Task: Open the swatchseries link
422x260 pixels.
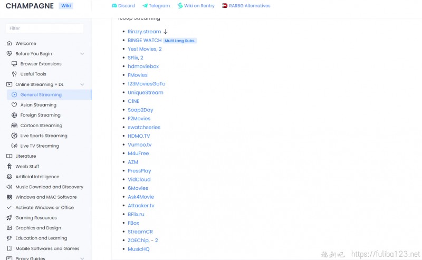Action: point(144,127)
